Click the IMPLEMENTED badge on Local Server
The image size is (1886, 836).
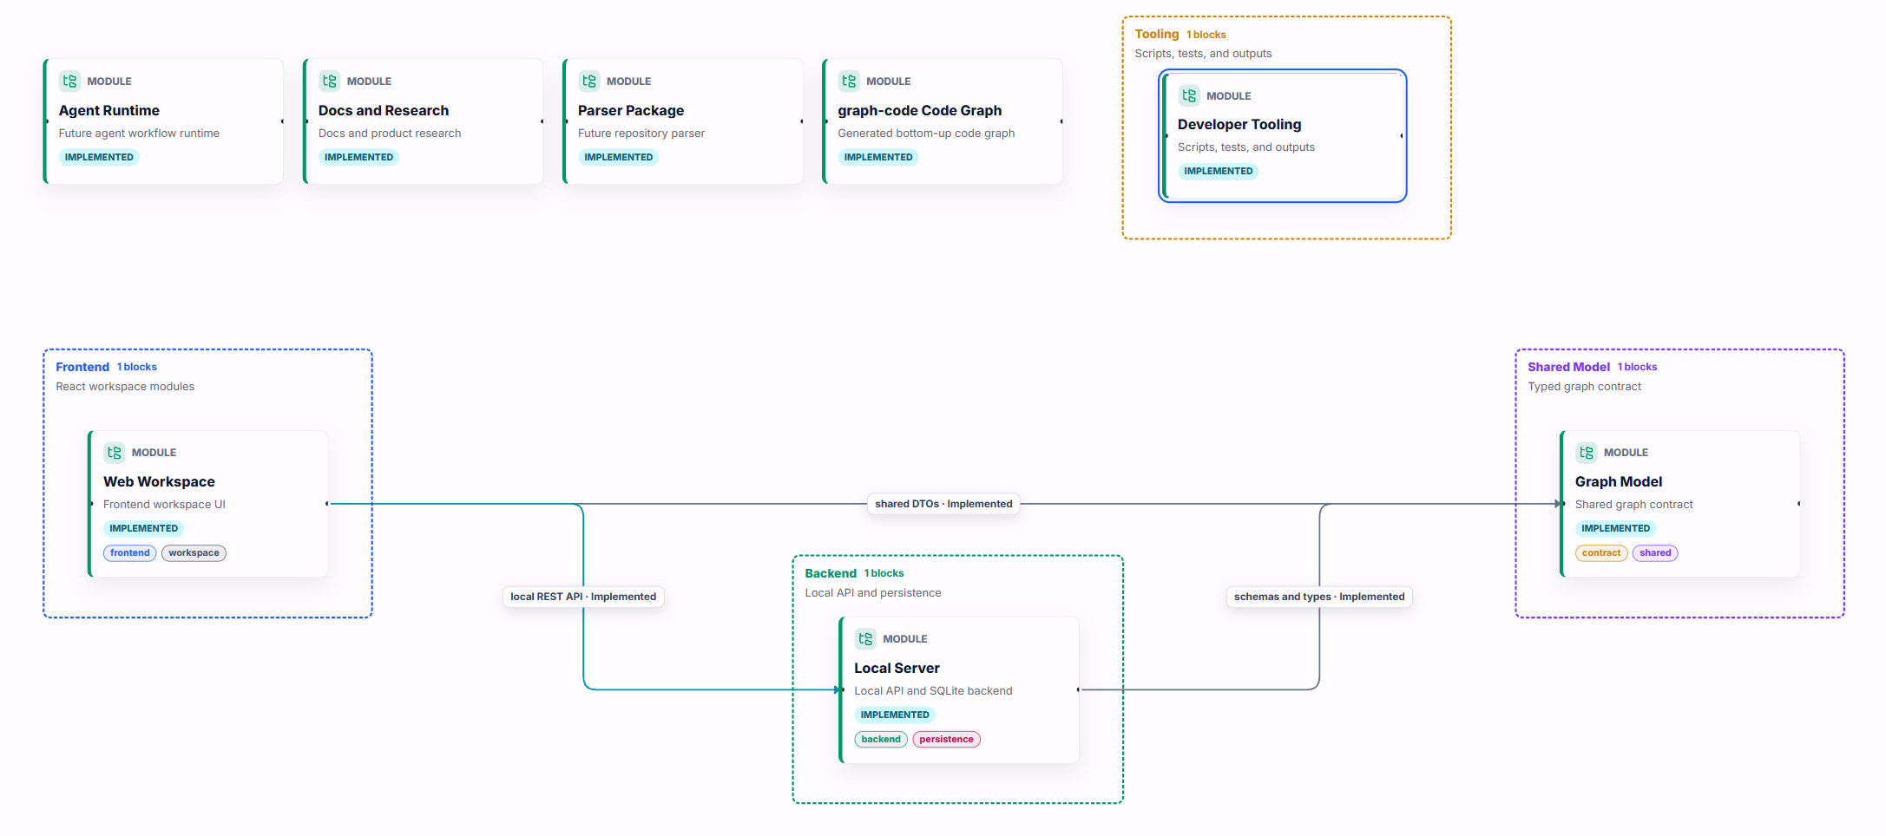point(895,715)
